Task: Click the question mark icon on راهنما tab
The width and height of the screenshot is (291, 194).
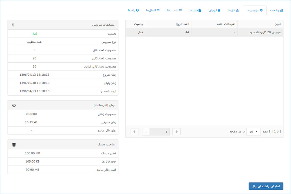Action: [137, 10]
